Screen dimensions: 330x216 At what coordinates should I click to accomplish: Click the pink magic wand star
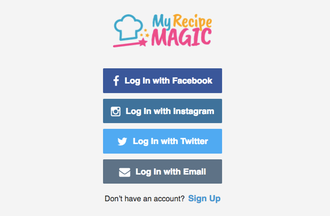coord(143,42)
